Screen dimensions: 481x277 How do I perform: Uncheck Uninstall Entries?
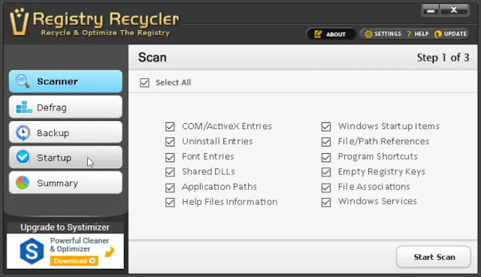coord(170,142)
